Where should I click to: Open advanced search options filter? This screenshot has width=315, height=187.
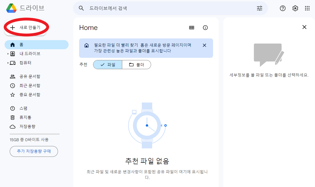pos(259,8)
